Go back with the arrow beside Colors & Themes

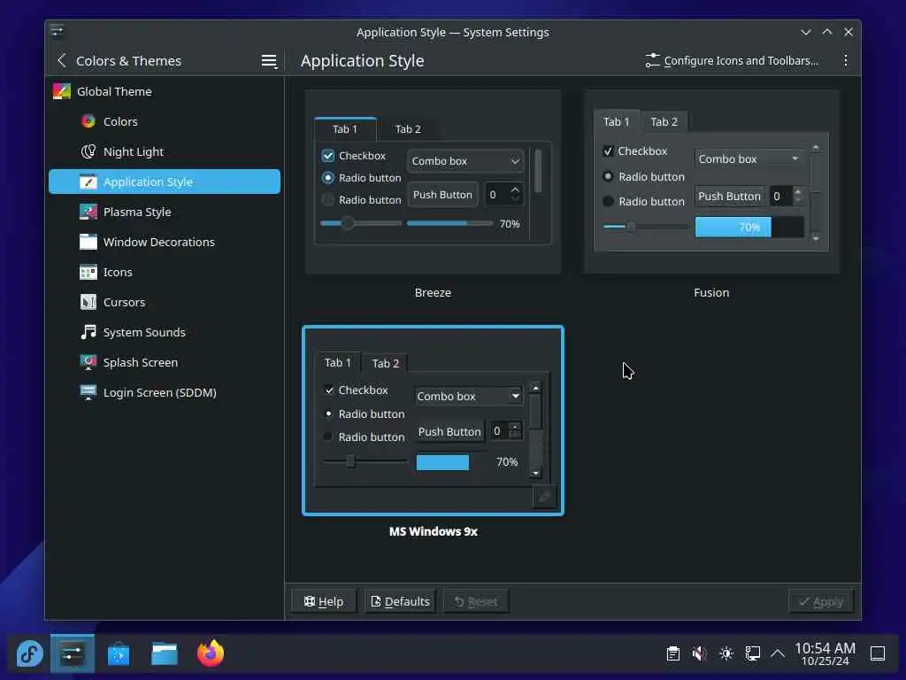click(x=62, y=60)
